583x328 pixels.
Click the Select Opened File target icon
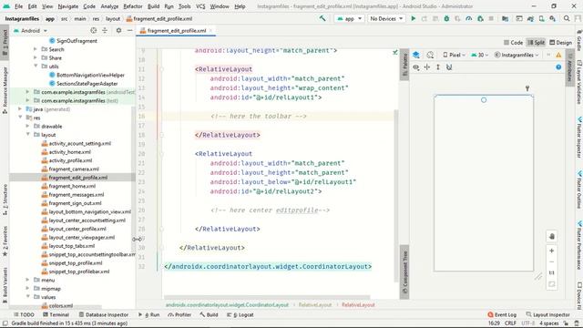pos(93,30)
